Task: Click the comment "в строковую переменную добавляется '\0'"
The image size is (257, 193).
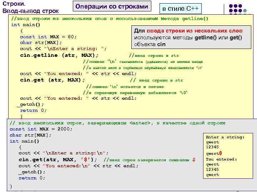Action: [135, 93]
